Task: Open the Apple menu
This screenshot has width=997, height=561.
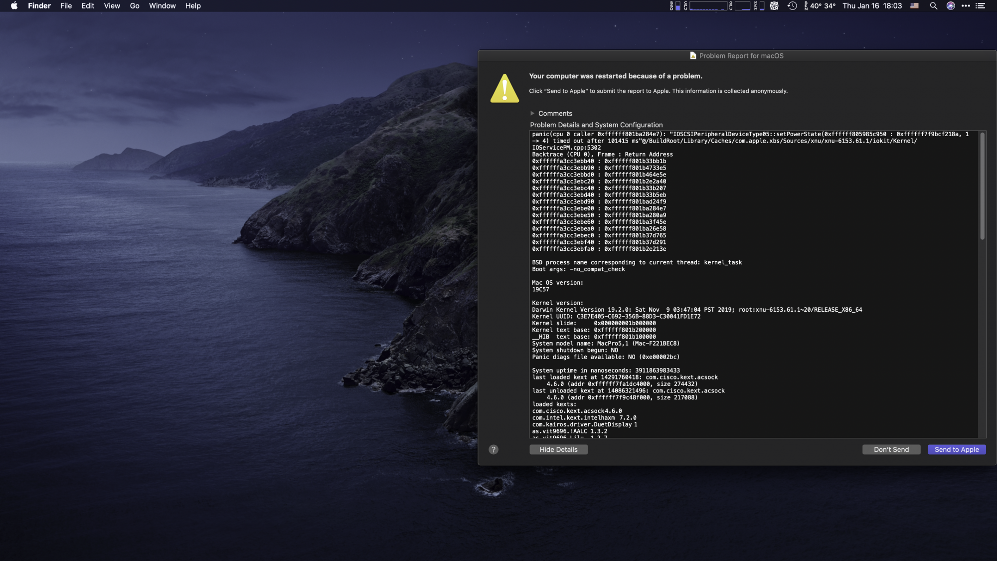Action: pos(14,6)
